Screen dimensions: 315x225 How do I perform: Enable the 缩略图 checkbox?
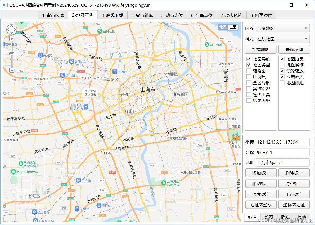point(248,71)
